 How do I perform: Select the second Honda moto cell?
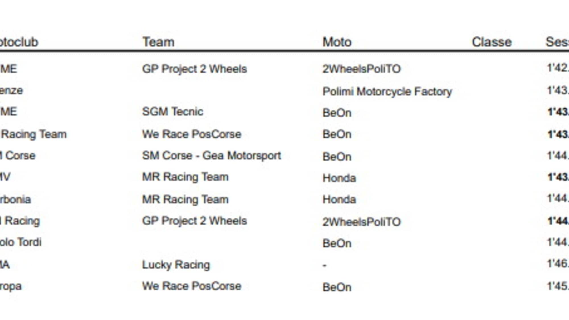339,199
